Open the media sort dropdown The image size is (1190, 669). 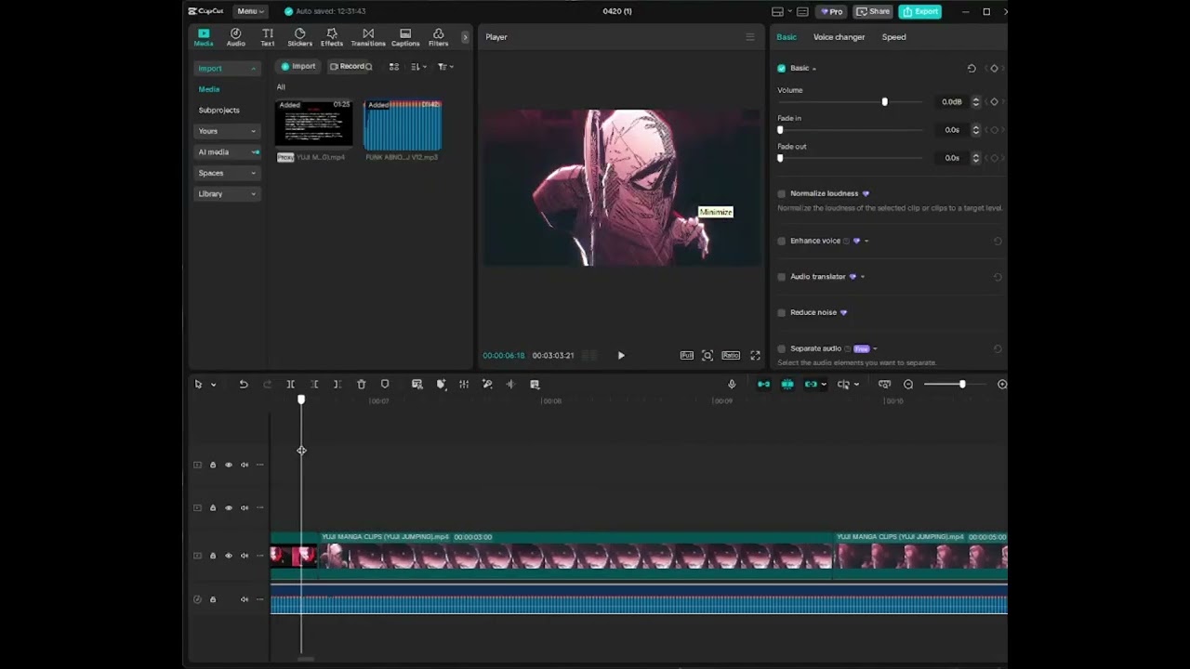418,67
